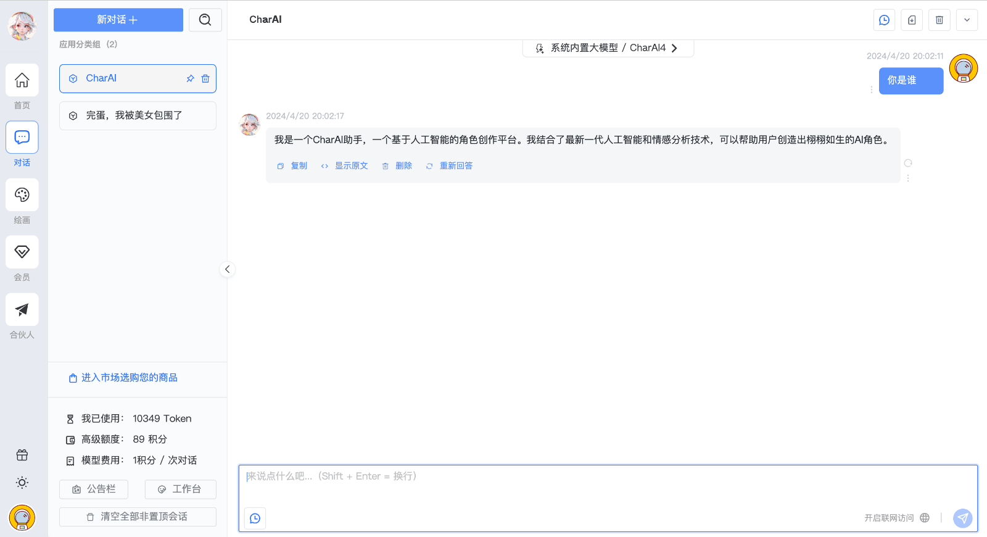Enable web access globe toggle
987x537 pixels.
[924, 518]
